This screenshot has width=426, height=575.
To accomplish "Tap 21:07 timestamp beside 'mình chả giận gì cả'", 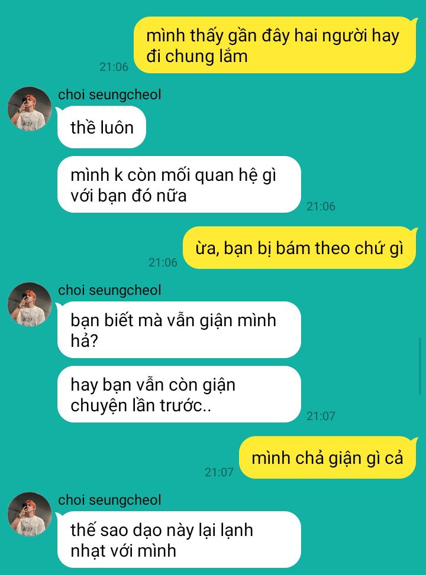I will (219, 472).
